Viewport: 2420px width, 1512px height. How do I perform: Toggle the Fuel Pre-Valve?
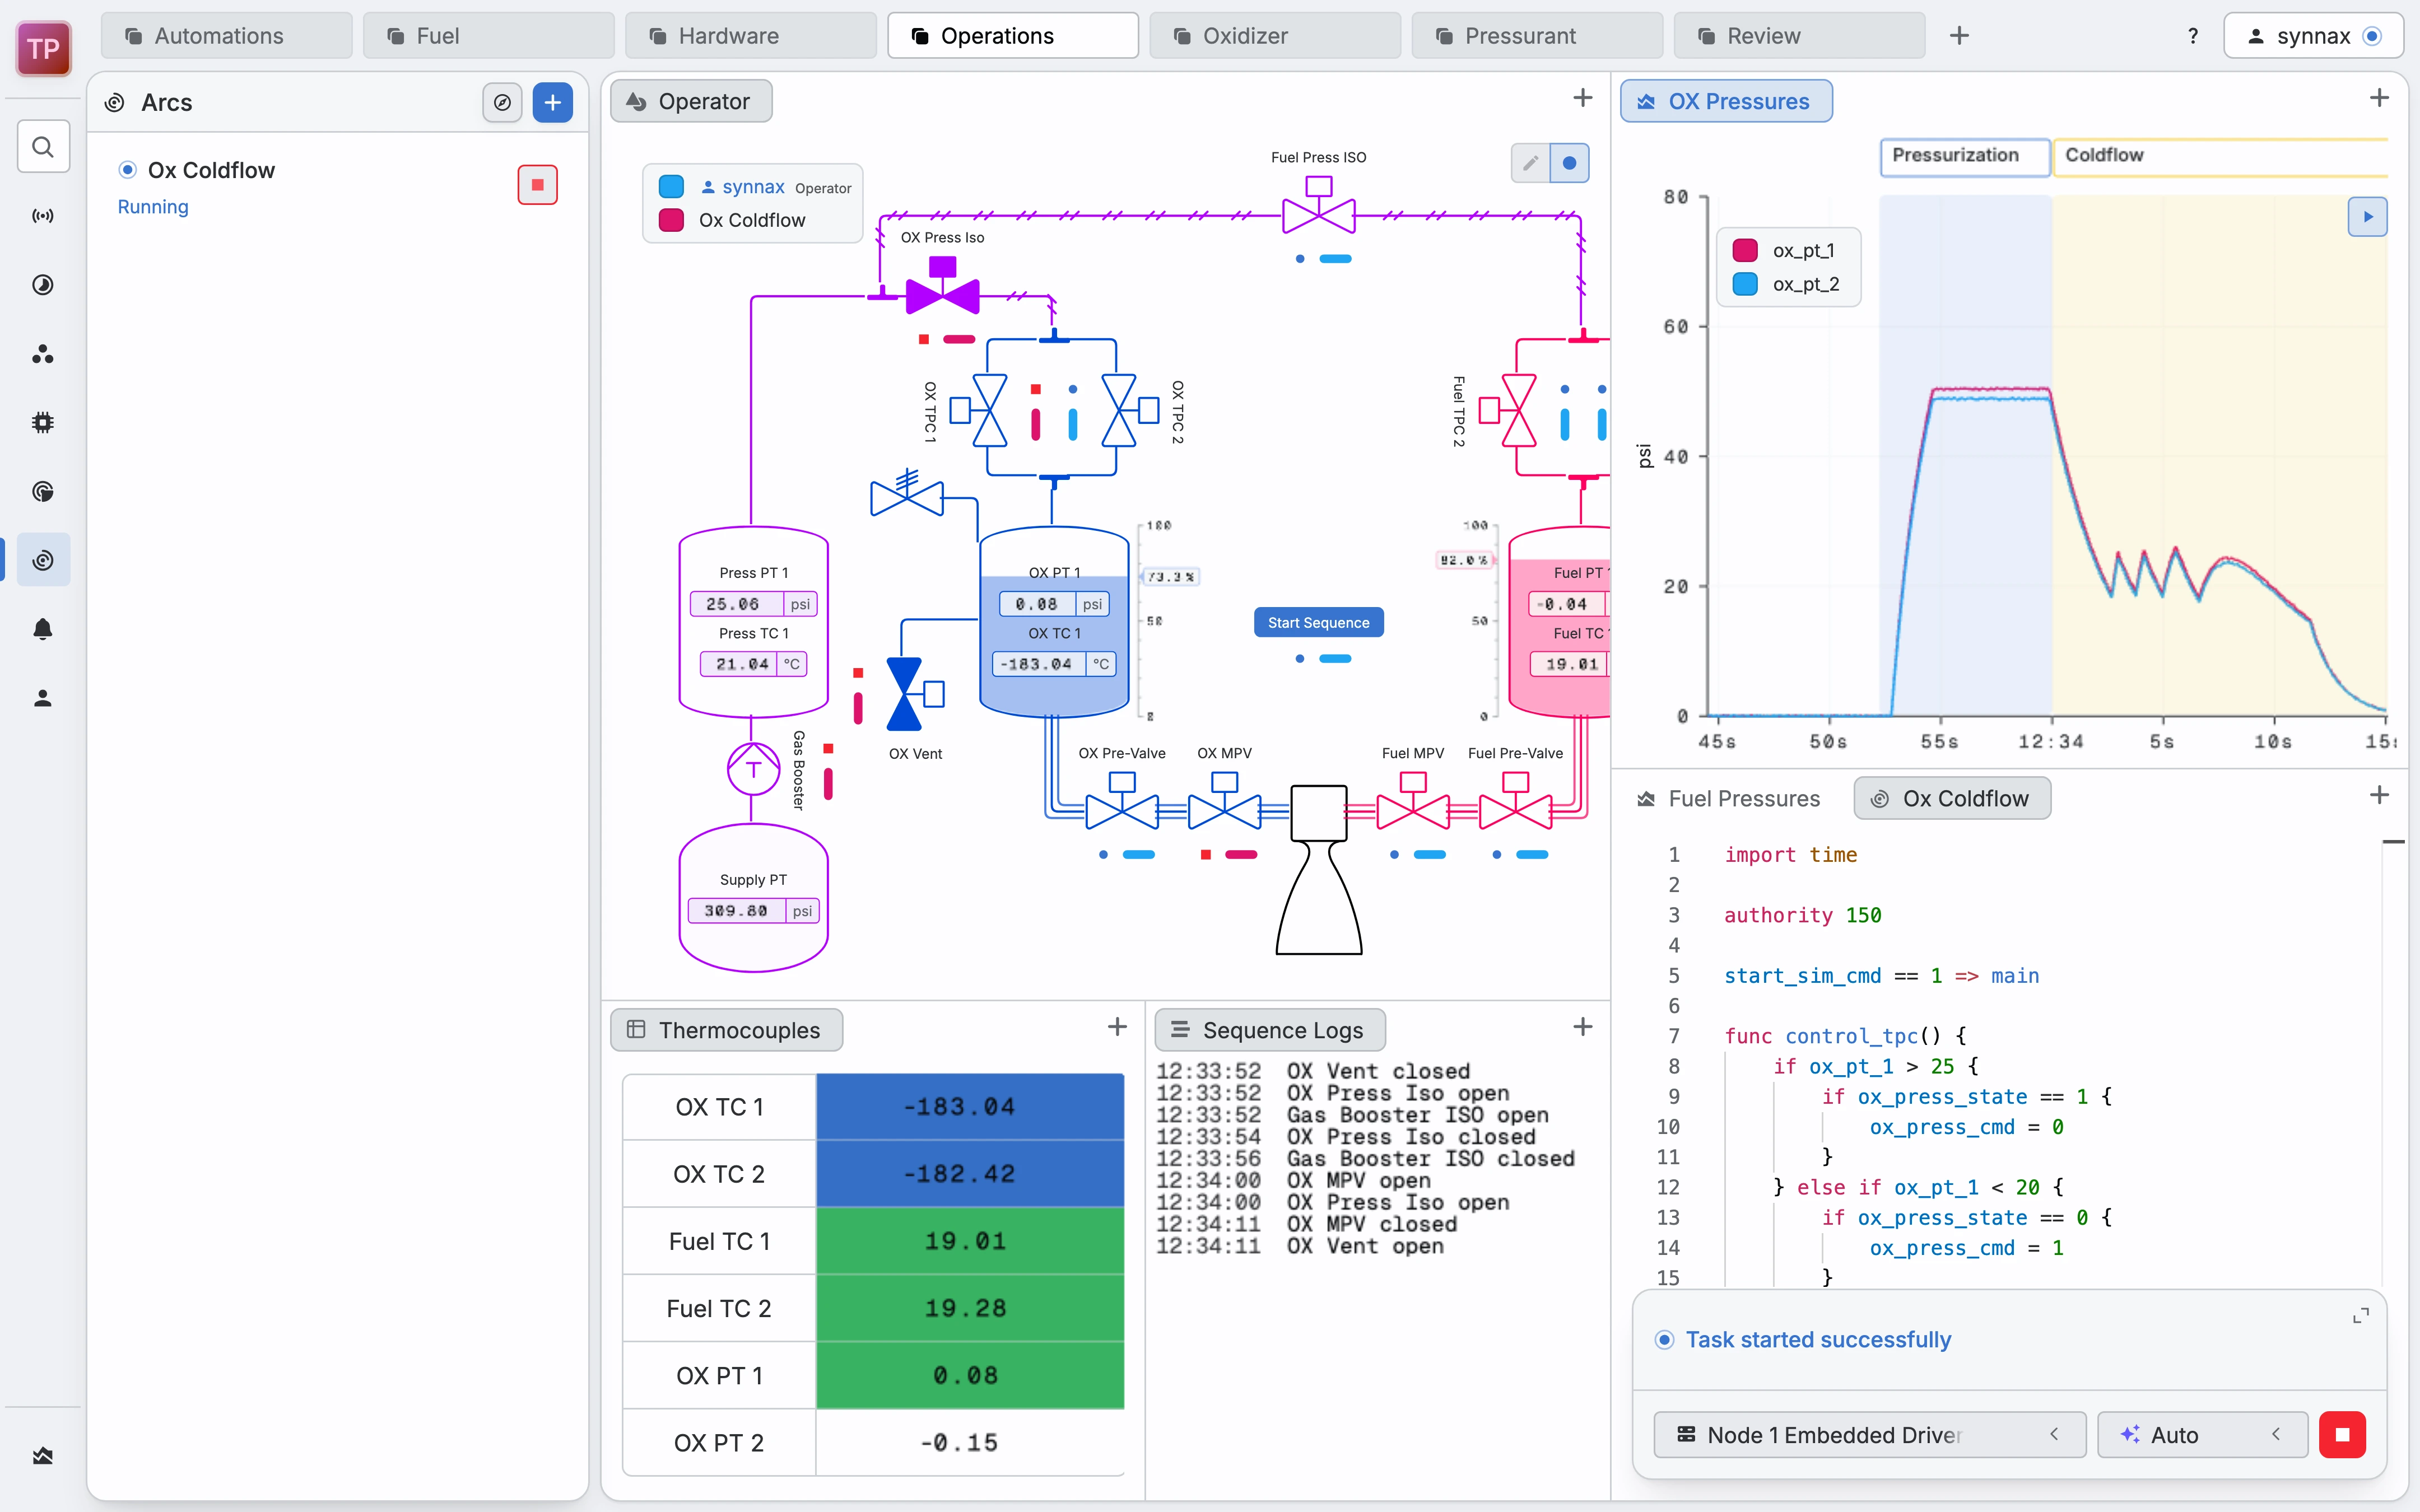tap(1515, 802)
